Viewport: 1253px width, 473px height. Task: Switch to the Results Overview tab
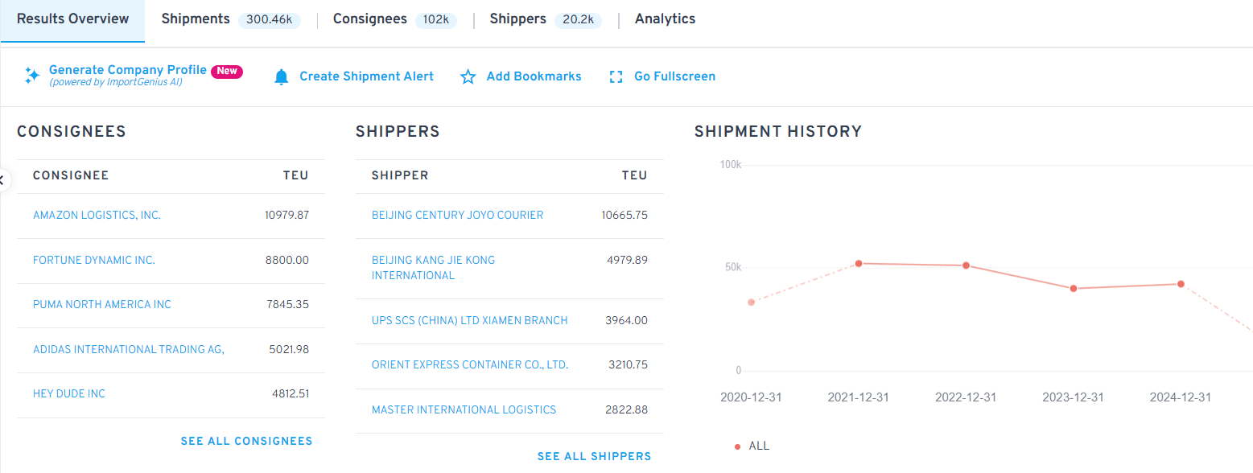pos(72,19)
